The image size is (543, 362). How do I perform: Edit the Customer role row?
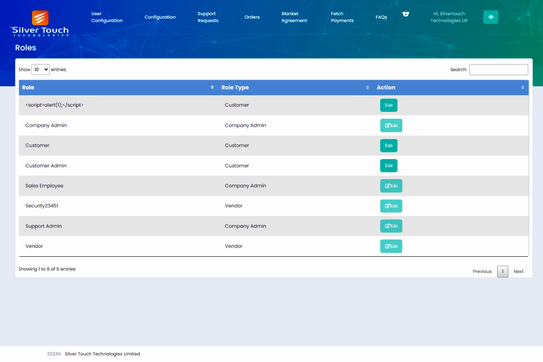pos(389,145)
